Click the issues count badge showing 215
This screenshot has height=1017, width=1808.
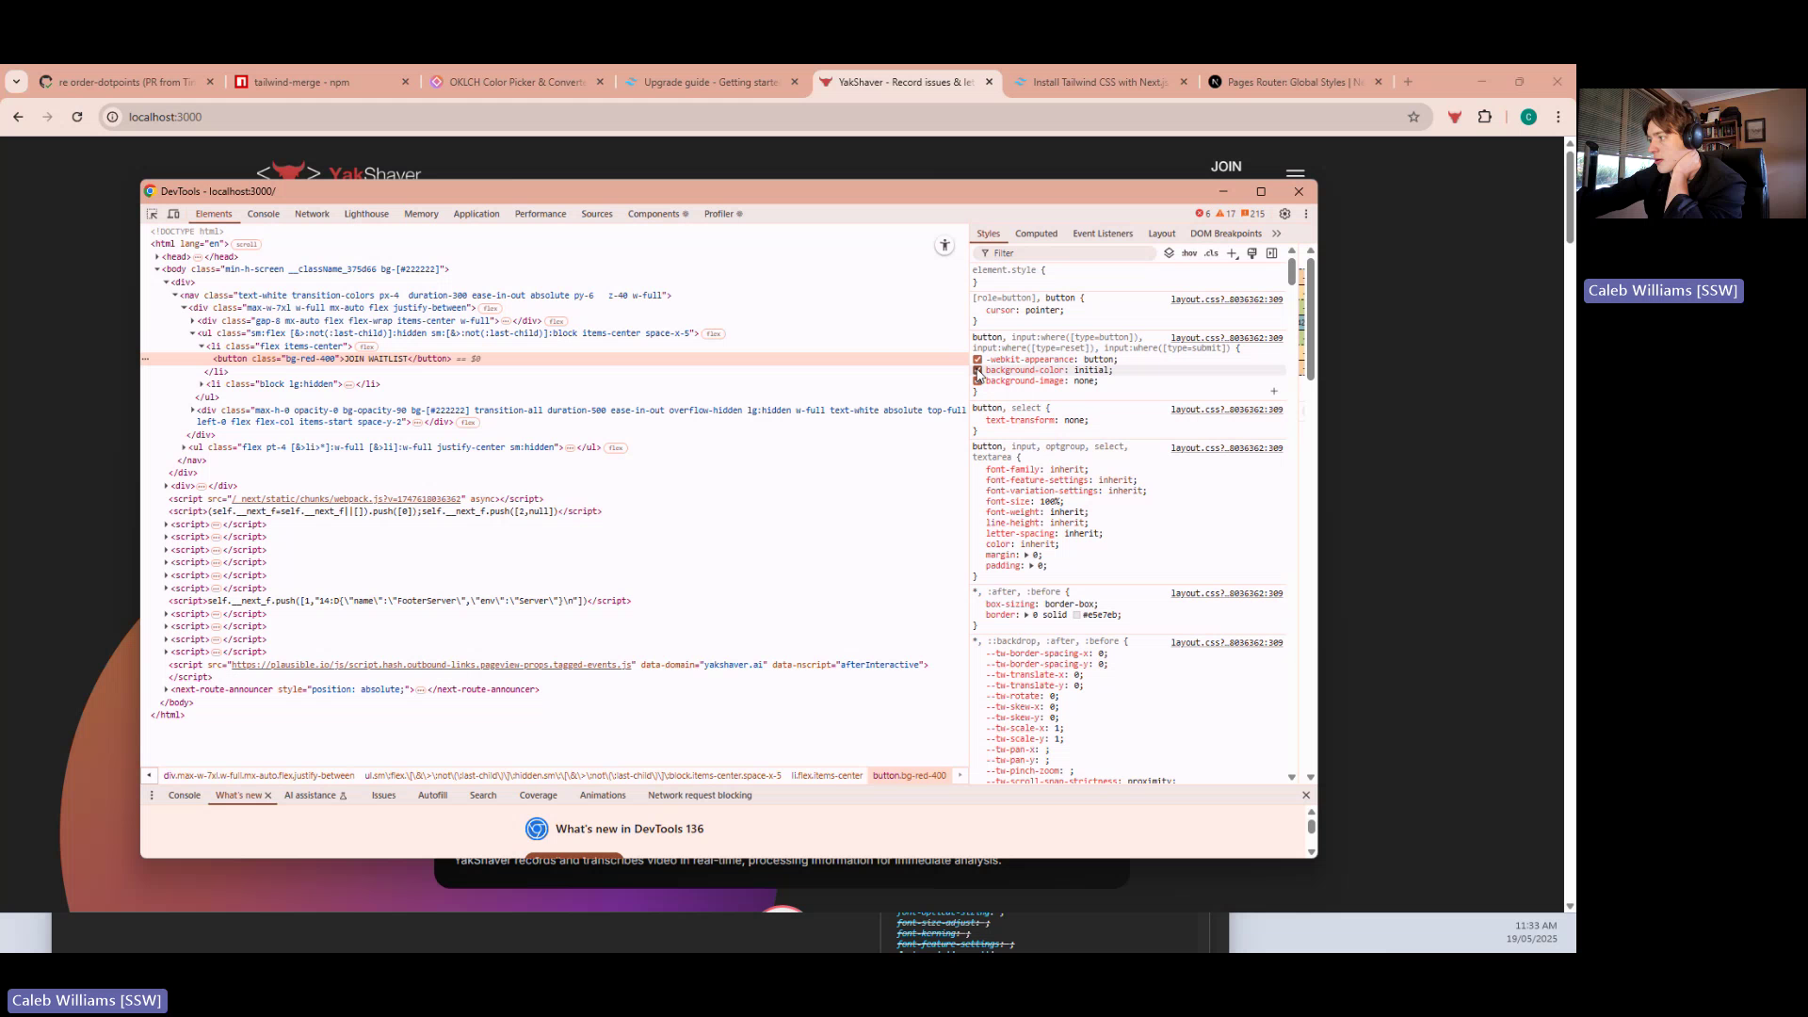[x=1252, y=214]
